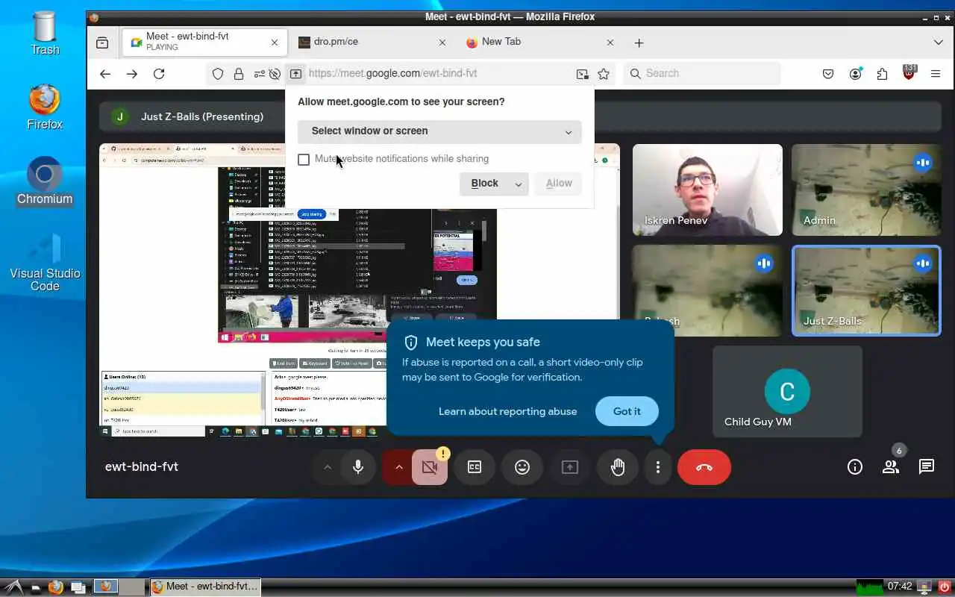
Task: Click the Just Z-Balls presentation screen
Action: tap(359, 290)
